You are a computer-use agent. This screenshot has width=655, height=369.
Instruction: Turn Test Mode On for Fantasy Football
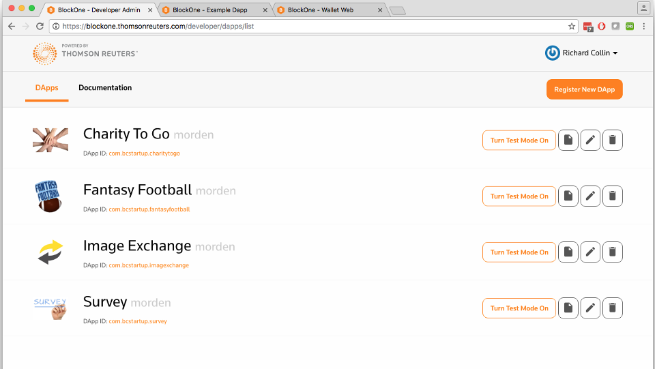[519, 196]
